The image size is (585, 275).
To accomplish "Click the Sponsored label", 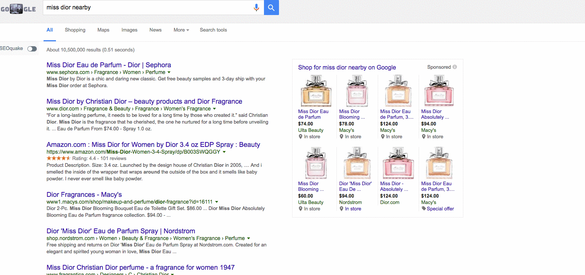I will coord(439,67).
